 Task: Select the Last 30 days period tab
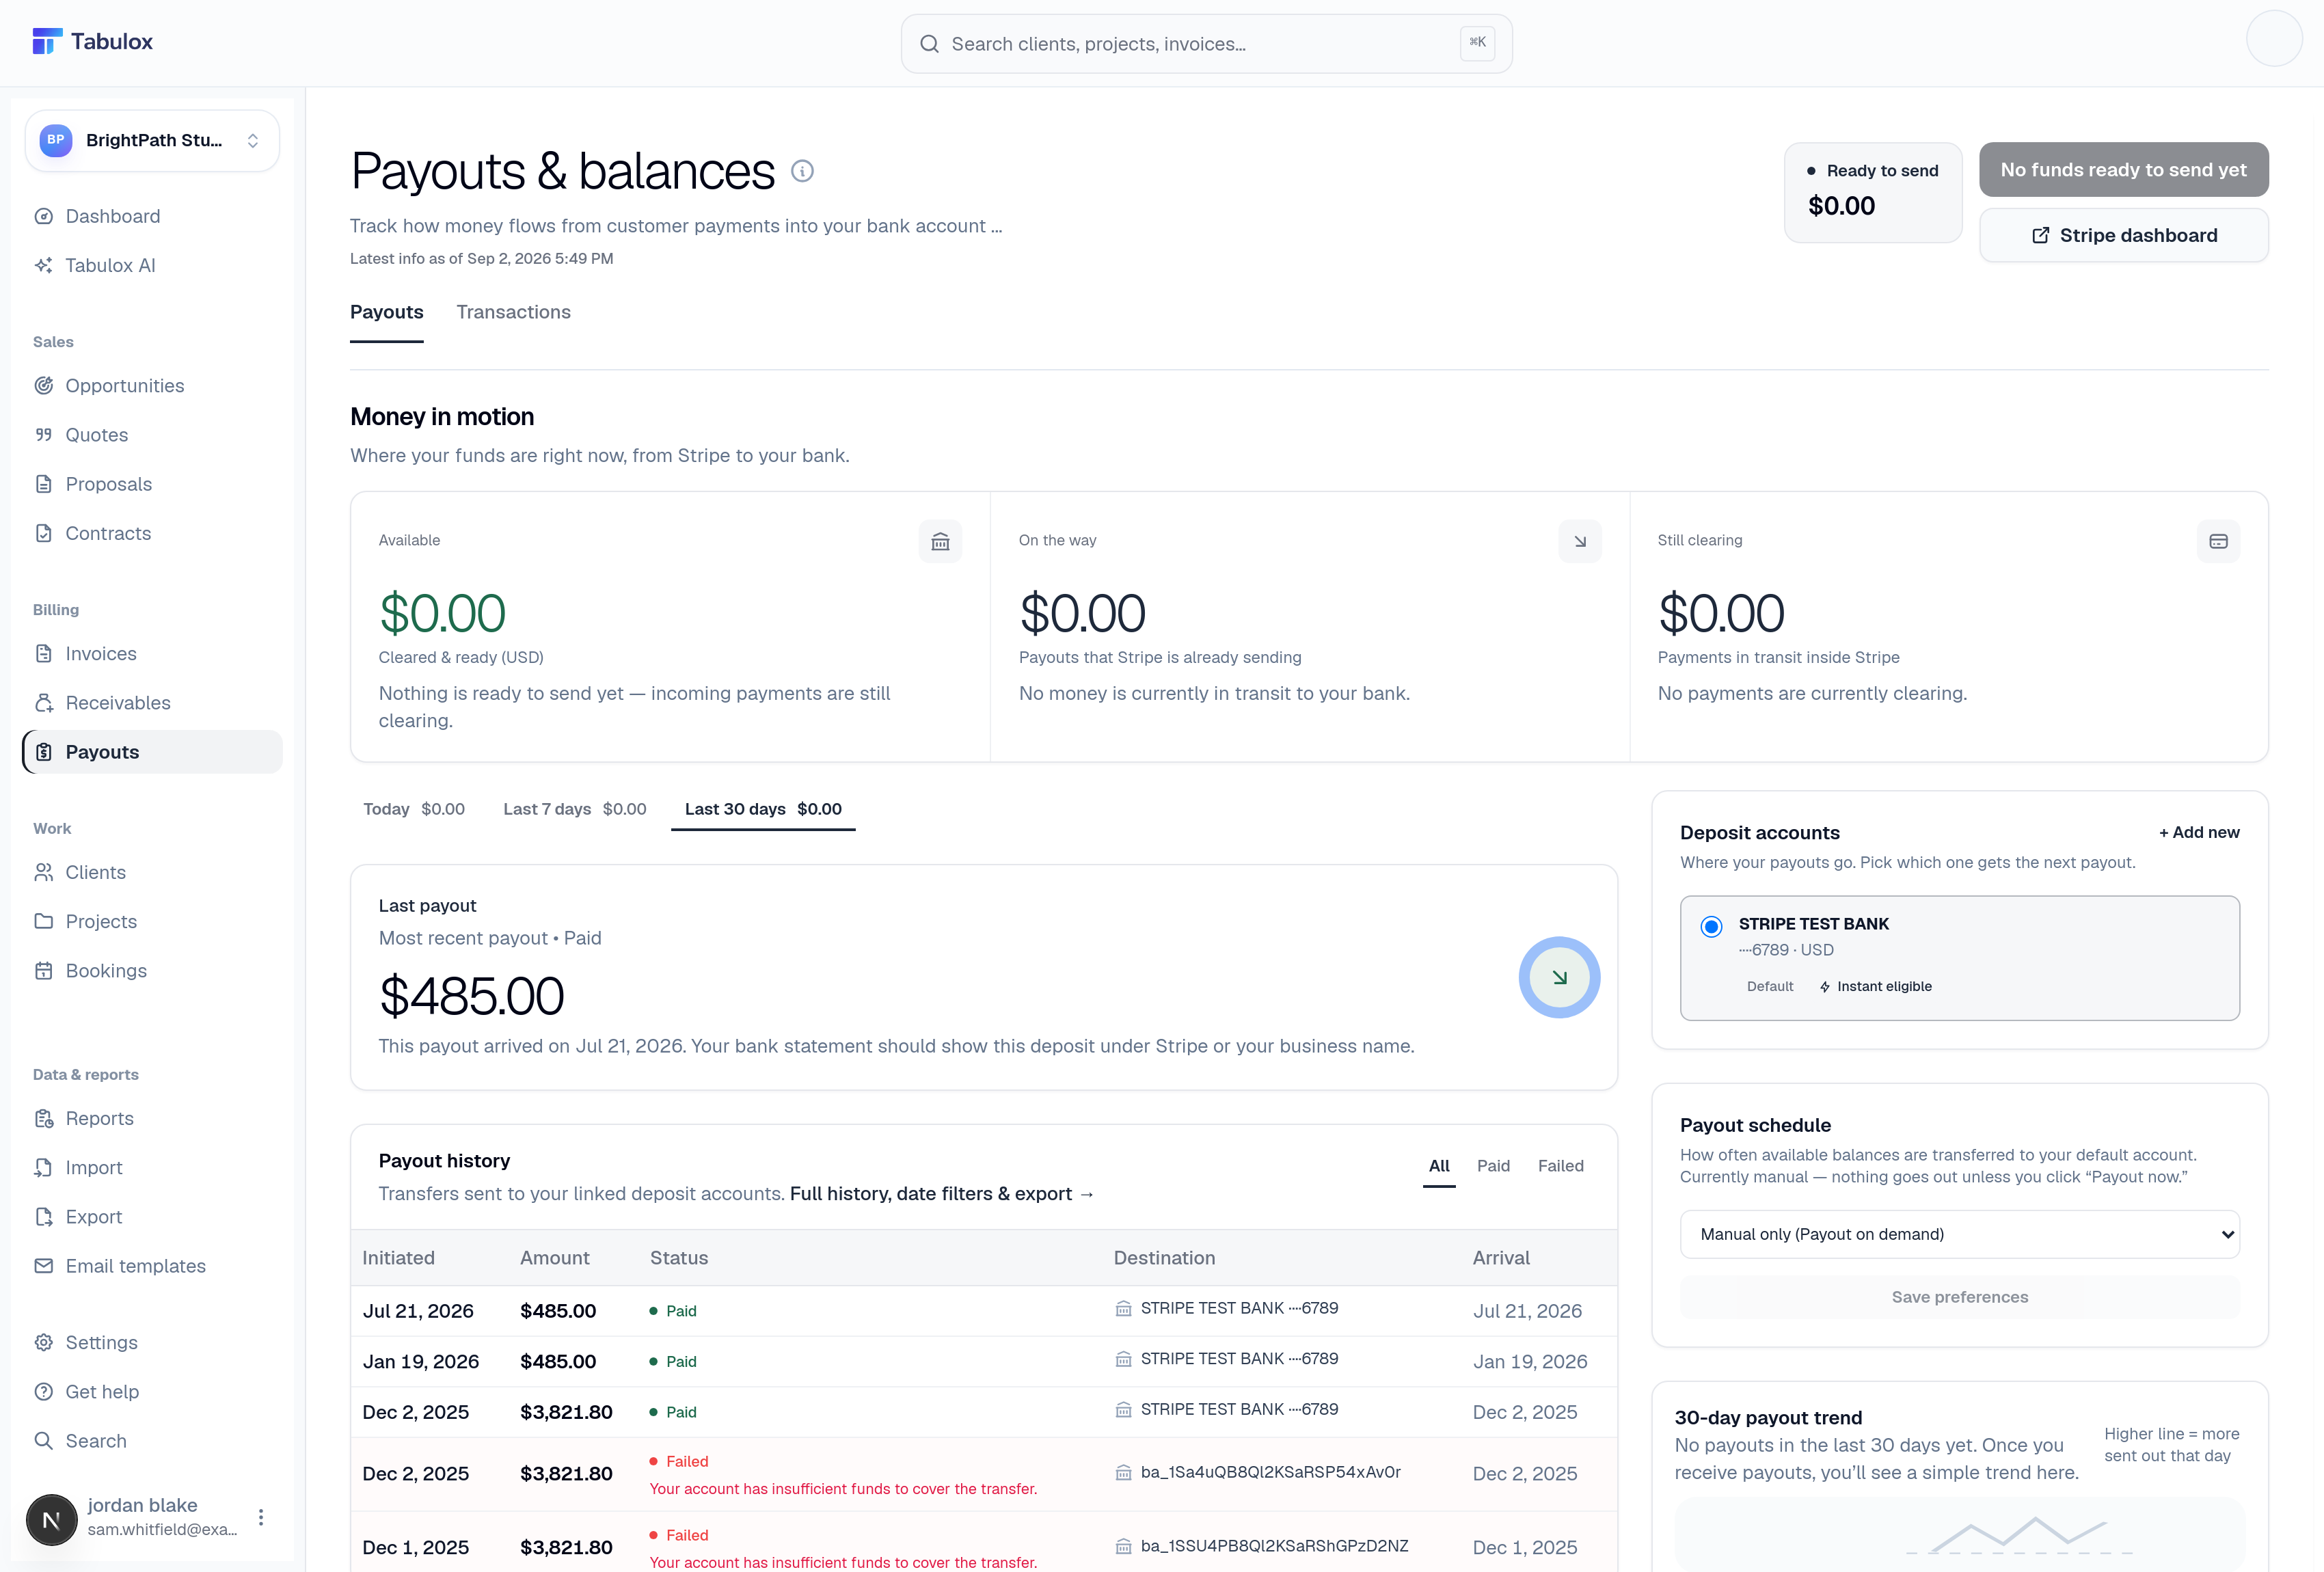tap(763, 809)
